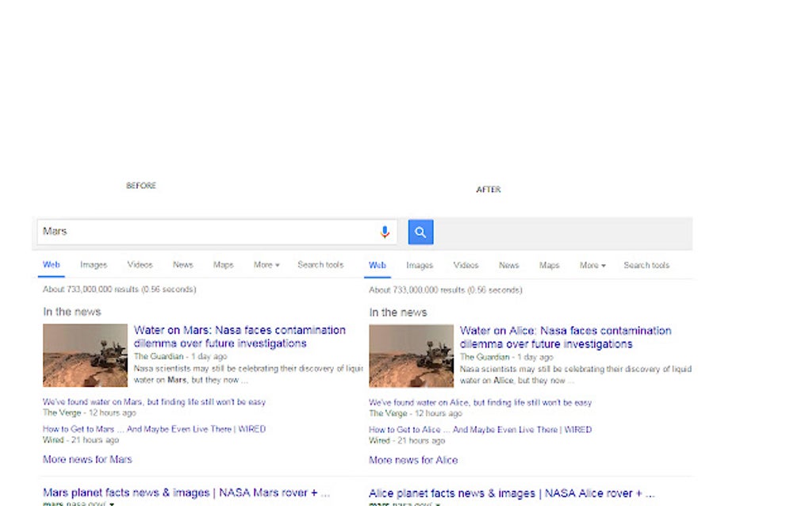The width and height of the screenshot is (809, 506).
Task: Select left News tab
Action: point(182,265)
